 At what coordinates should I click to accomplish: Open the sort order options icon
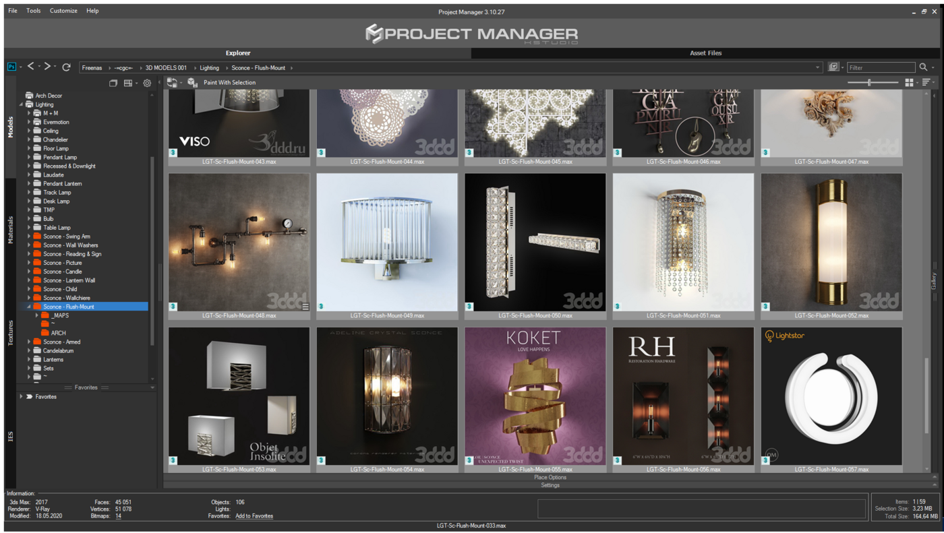tap(926, 82)
